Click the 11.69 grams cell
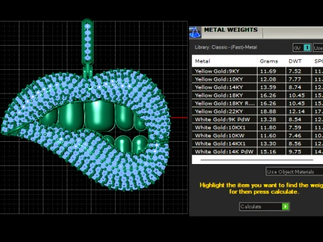 click(271, 71)
